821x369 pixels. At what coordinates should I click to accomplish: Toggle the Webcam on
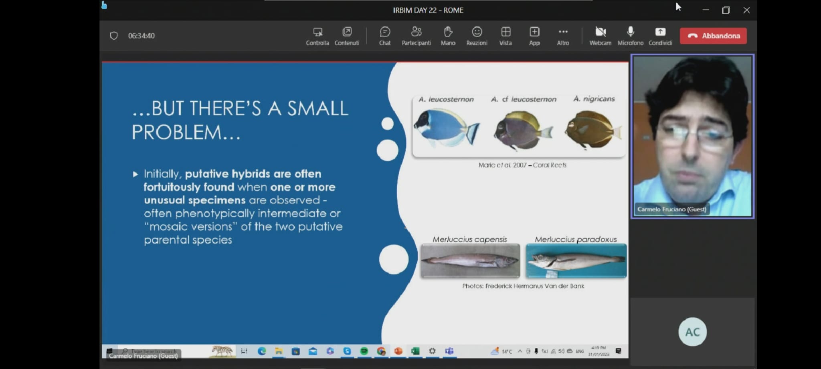[600, 36]
